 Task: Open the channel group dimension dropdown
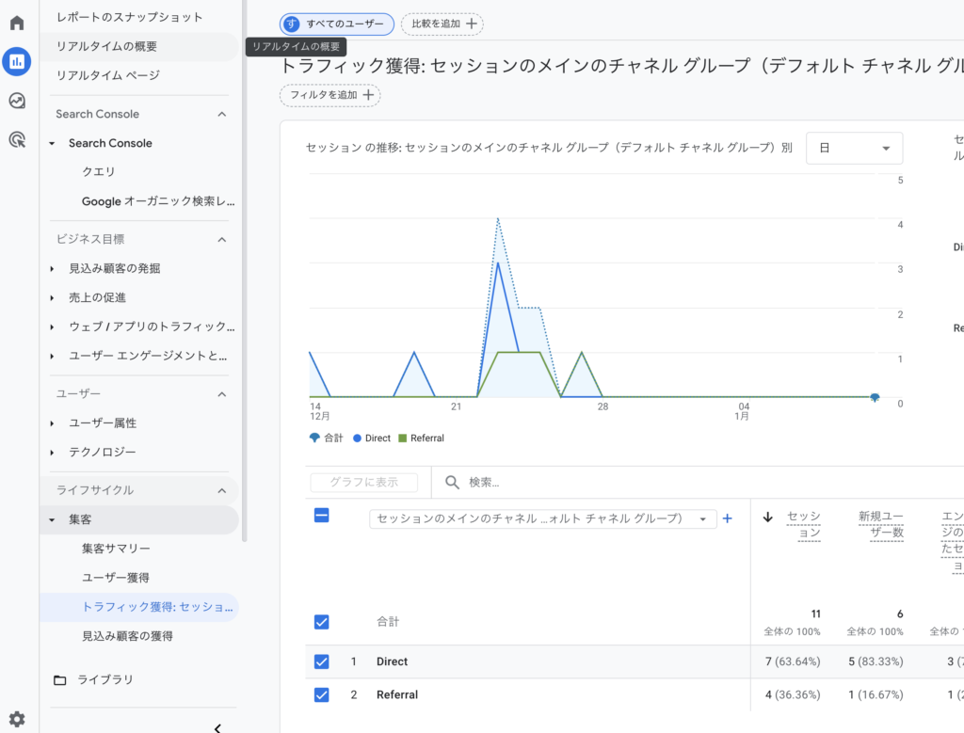point(542,518)
